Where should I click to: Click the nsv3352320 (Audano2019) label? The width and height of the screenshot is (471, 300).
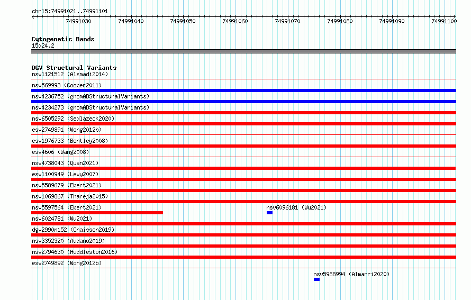68,241
